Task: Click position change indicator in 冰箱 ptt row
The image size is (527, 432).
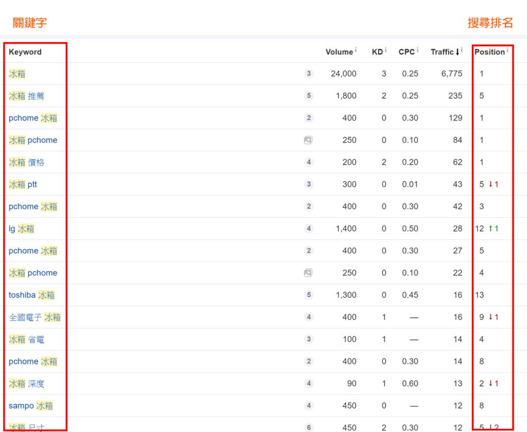Action: coord(494,184)
